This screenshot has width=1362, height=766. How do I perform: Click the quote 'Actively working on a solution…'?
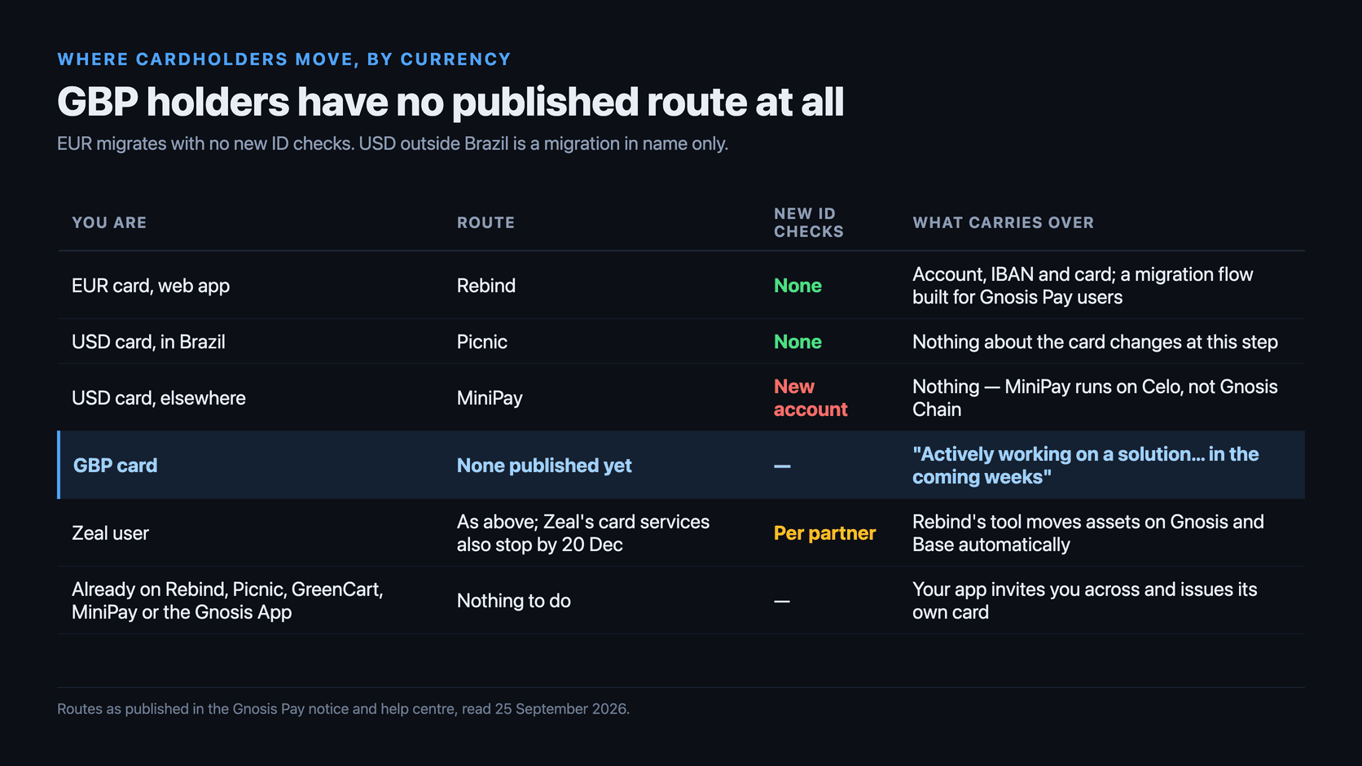click(1086, 466)
